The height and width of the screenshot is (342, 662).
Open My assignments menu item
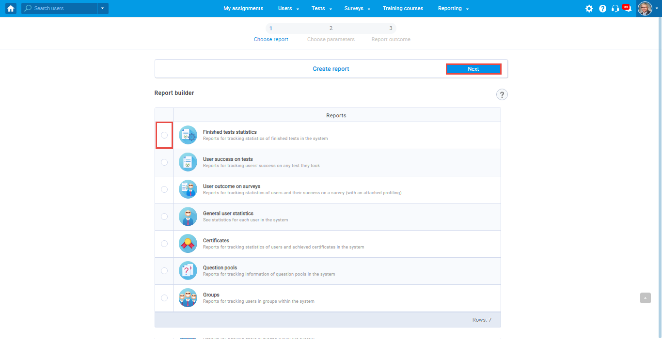click(x=243, y=9)
